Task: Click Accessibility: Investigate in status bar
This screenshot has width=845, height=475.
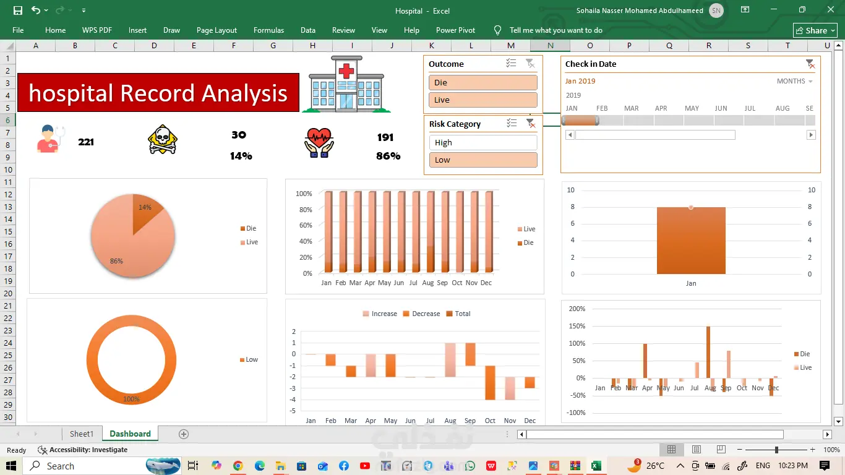Action: coord(83,450)
